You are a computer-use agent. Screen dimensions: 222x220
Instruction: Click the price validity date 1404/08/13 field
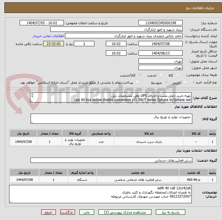161,53
